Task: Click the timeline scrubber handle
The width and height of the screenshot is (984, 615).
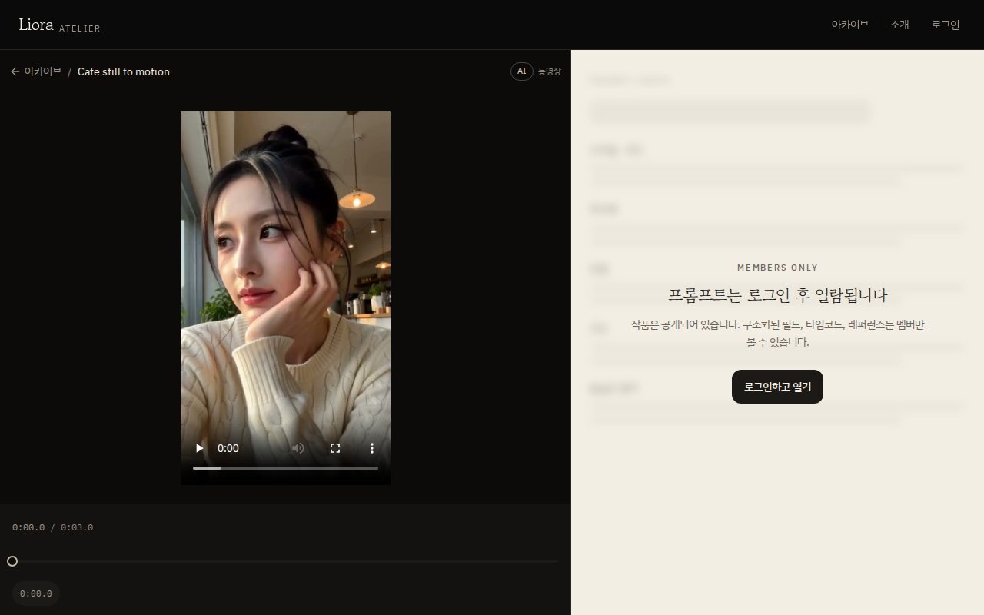Action: 12,561
